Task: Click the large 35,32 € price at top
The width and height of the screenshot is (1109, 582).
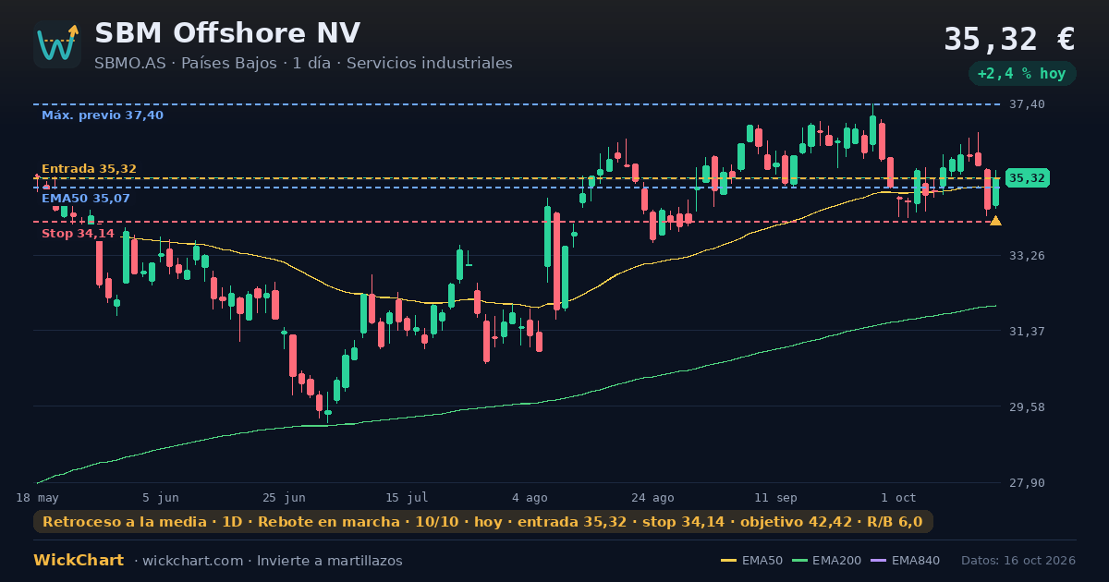Action: pos(1009,39)
